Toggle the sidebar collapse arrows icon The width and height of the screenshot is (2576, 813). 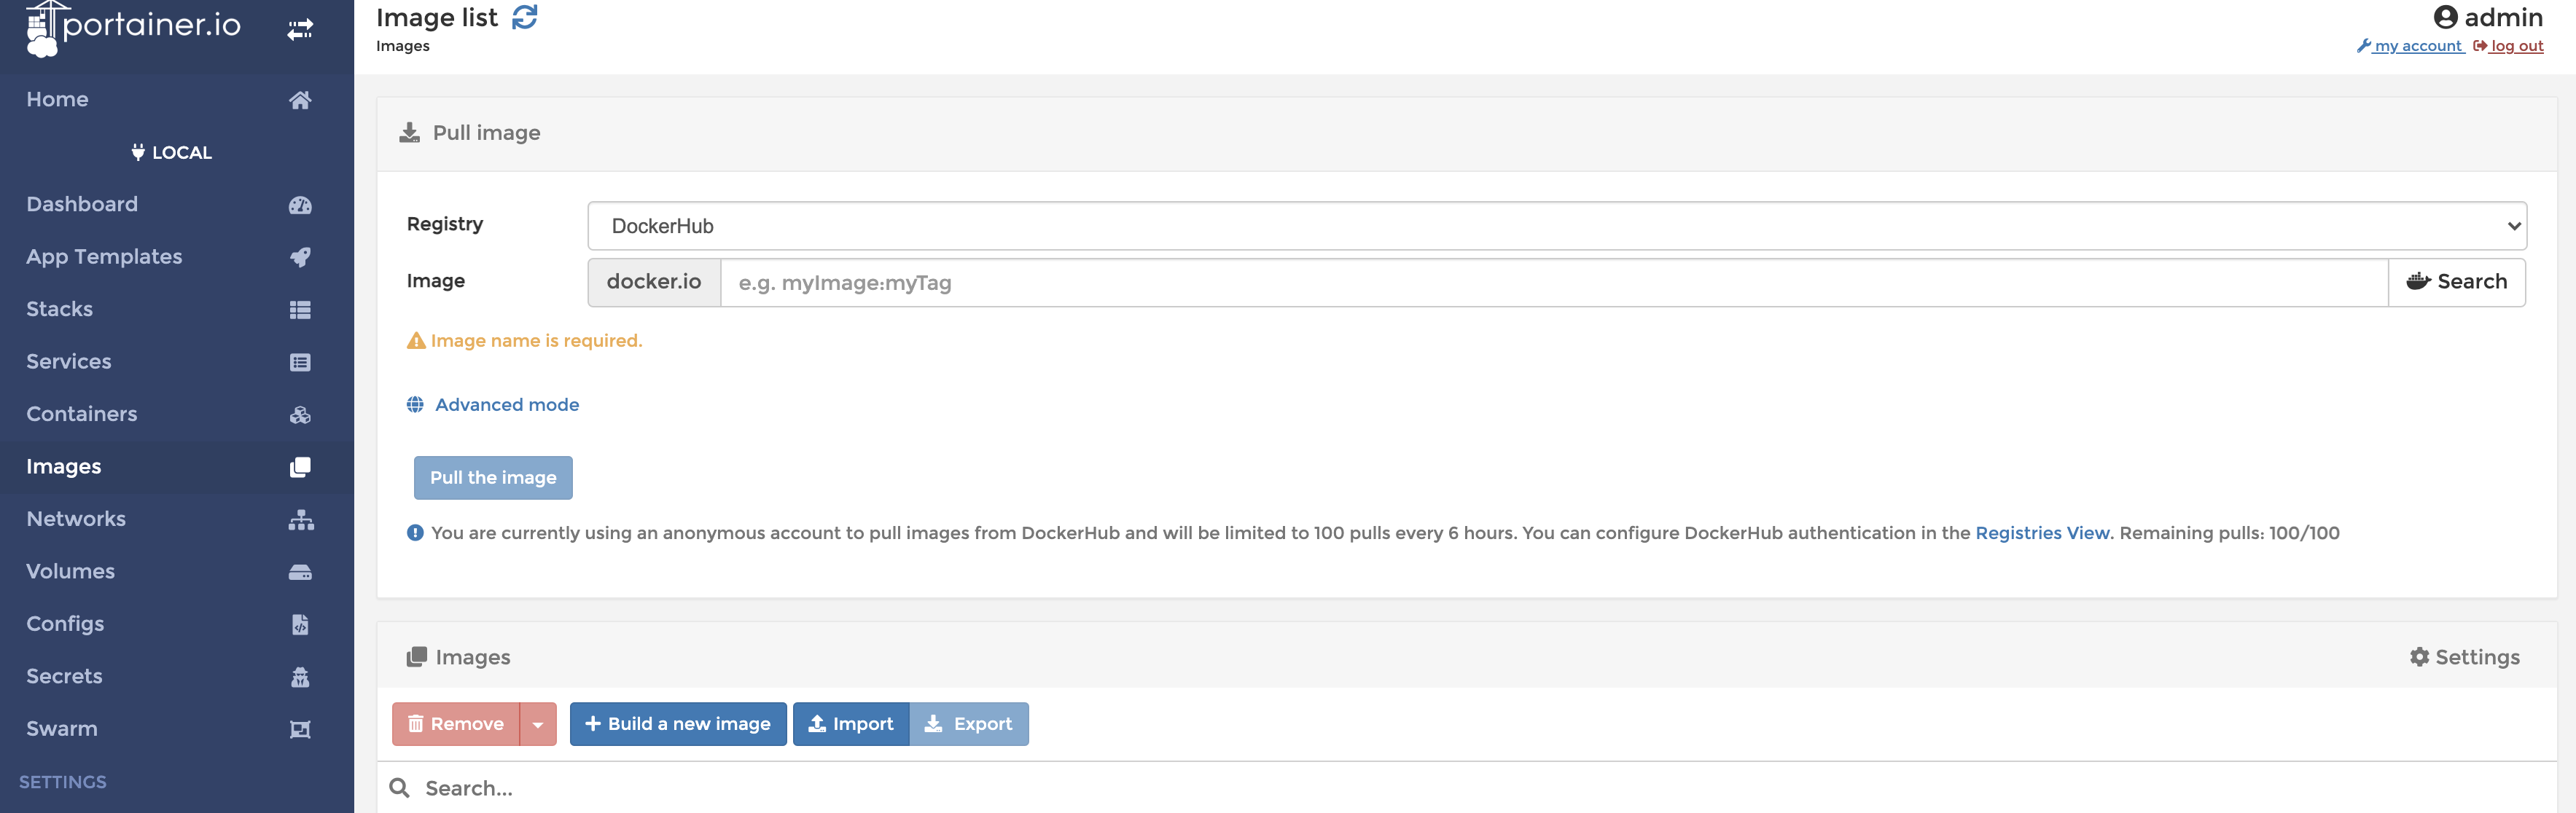point(300,29)
